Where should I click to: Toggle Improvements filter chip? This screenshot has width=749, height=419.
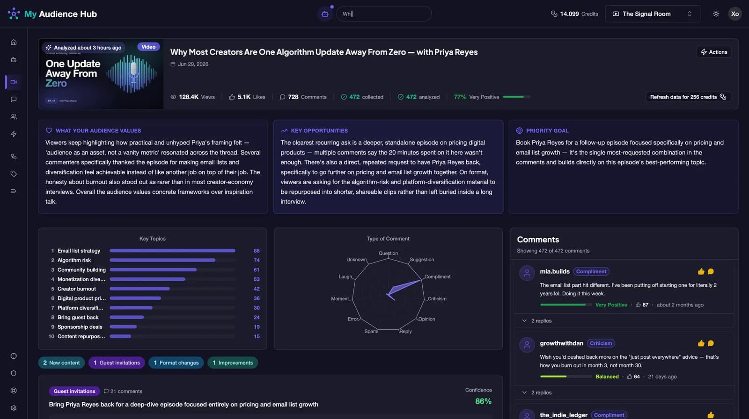233,363
